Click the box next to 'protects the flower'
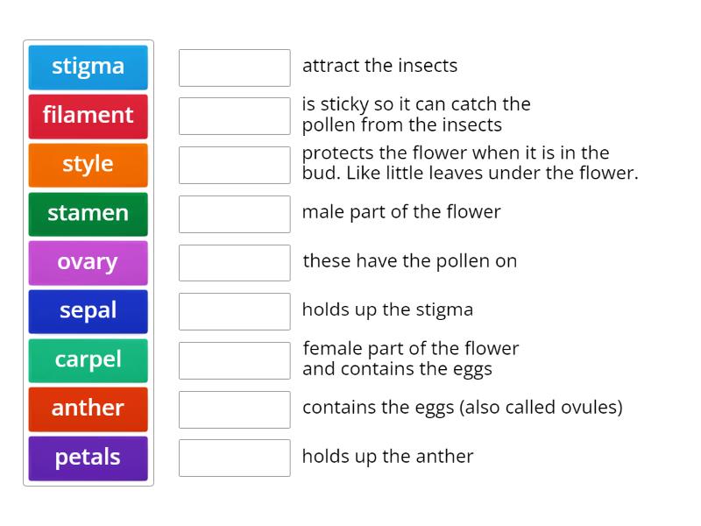701x526 pixels. click(x=234, y=165)
